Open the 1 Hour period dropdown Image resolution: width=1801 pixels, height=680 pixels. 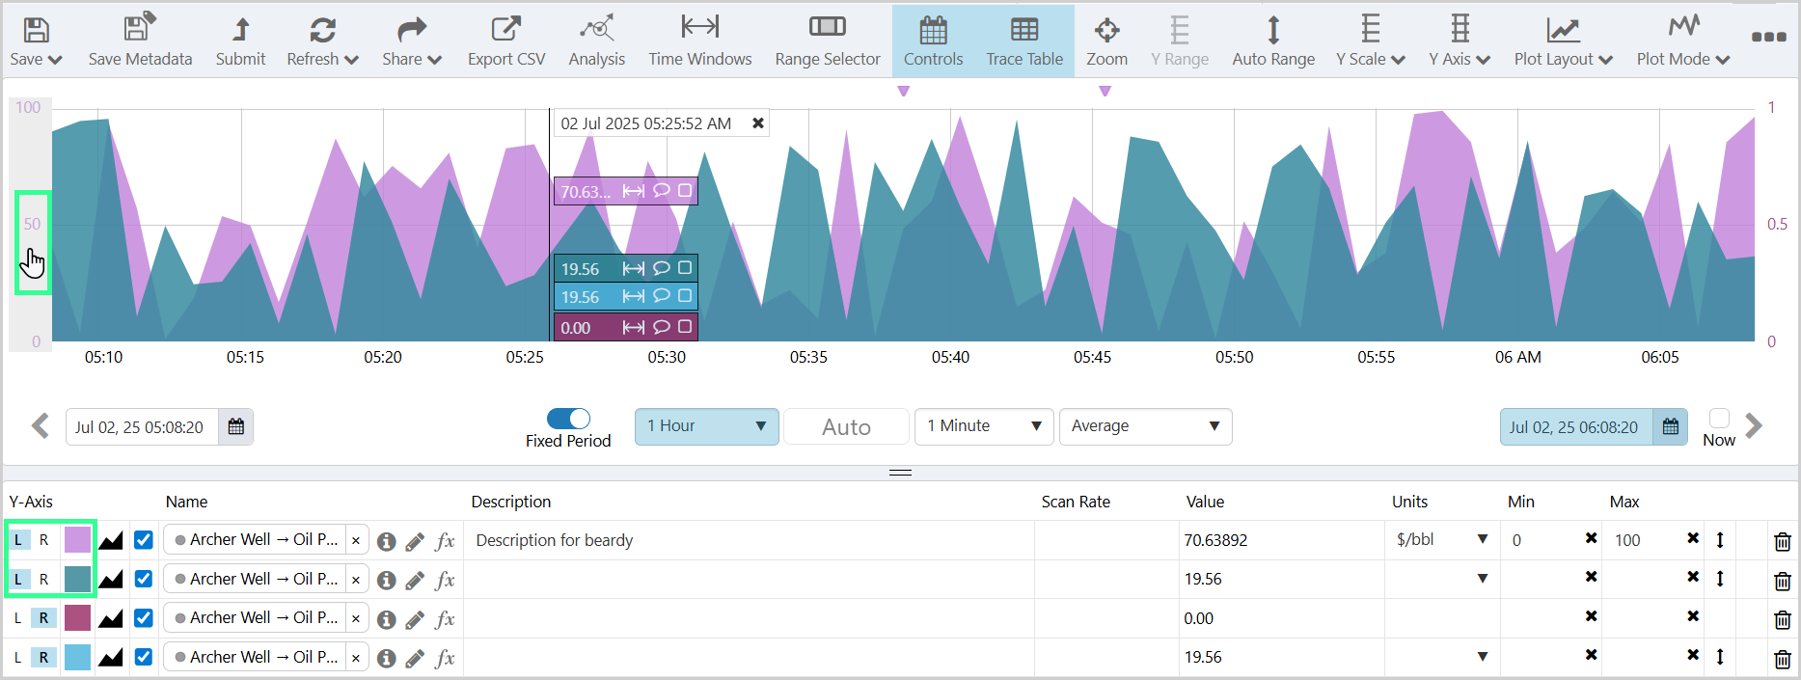pos(706,426)
